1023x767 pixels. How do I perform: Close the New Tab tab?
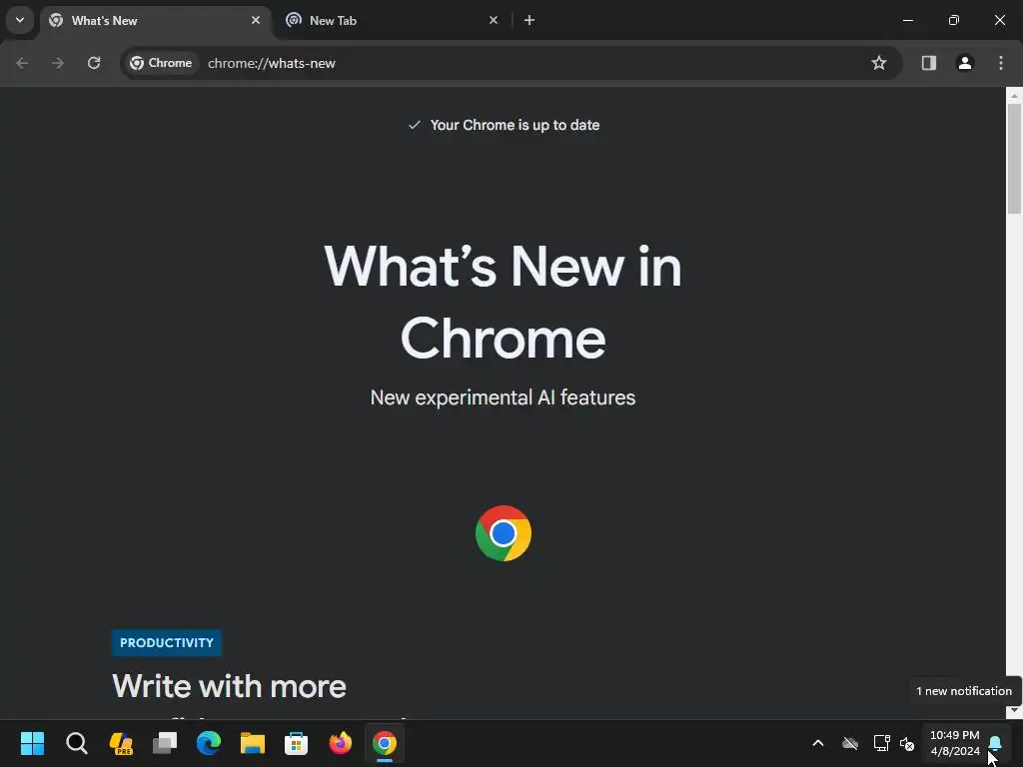[494, 20]
